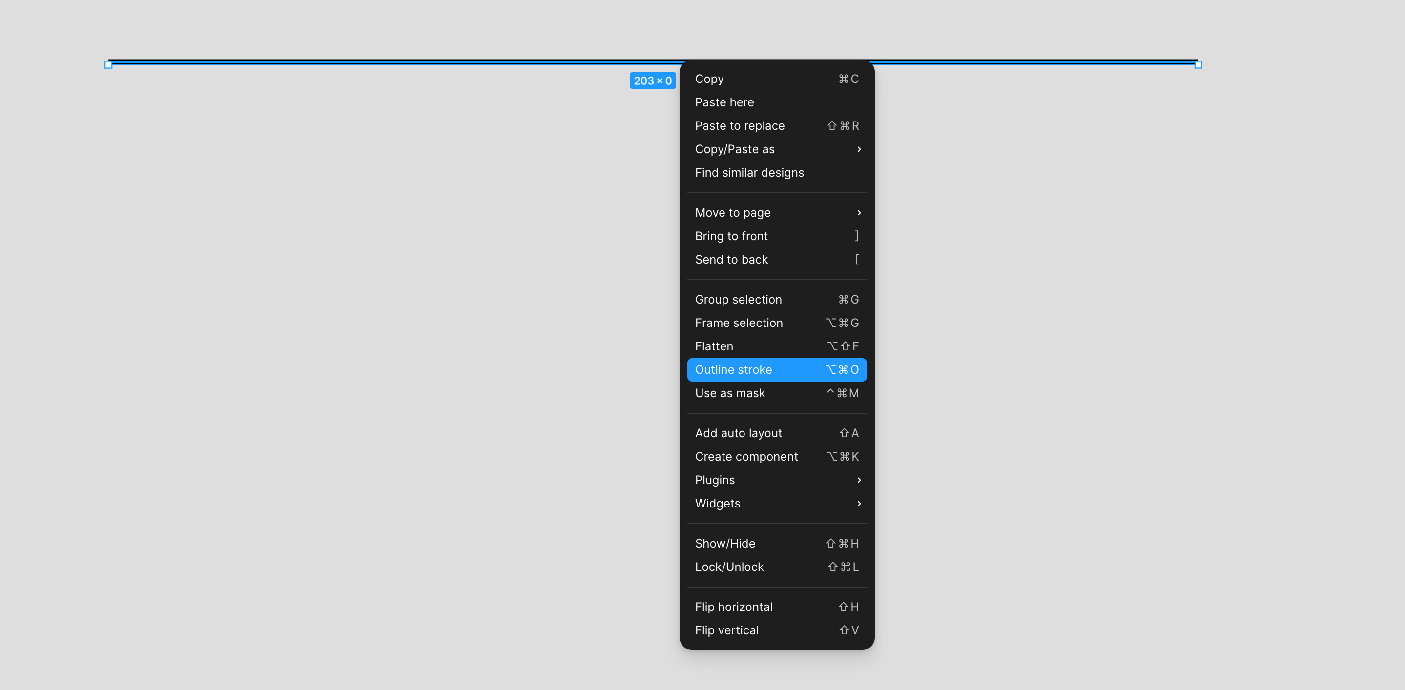The image size is (1405, 690).
Task: Expand the Move to page submenu
Action: pyautogui.click(x=777, y=213)
